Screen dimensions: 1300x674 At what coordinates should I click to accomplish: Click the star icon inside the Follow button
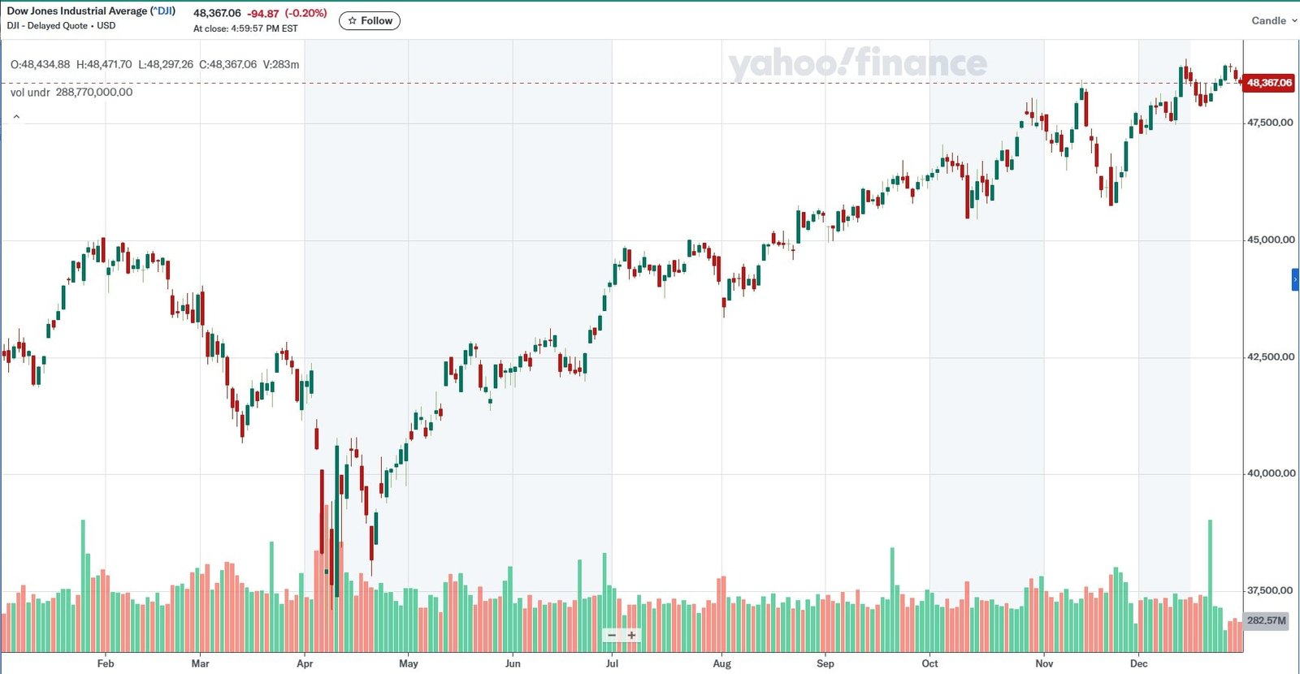[x=351, y=21]
